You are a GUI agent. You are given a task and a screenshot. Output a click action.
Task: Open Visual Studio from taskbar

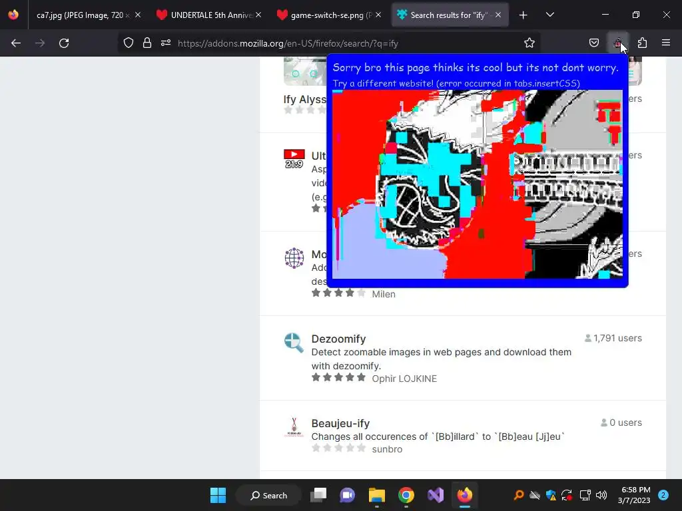coord(436,495)
